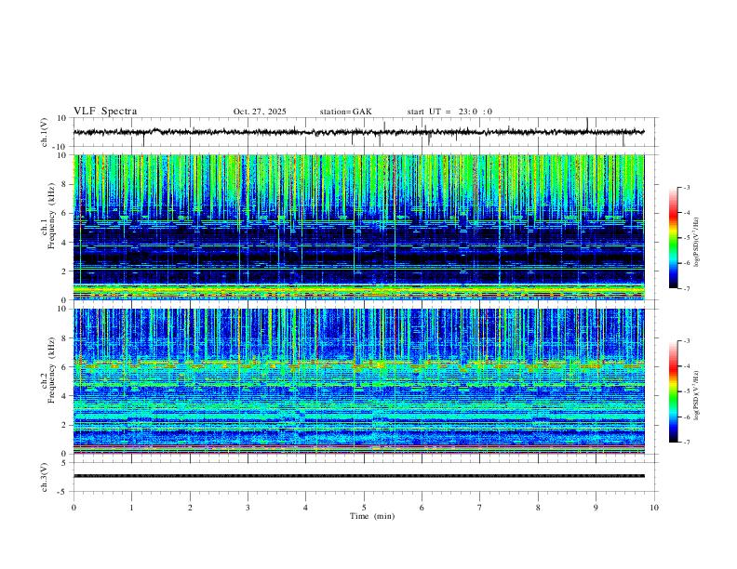Click the ch.3 voltage trace panel
Viewport: 737px width, 569px height.
tap(364, 477)
